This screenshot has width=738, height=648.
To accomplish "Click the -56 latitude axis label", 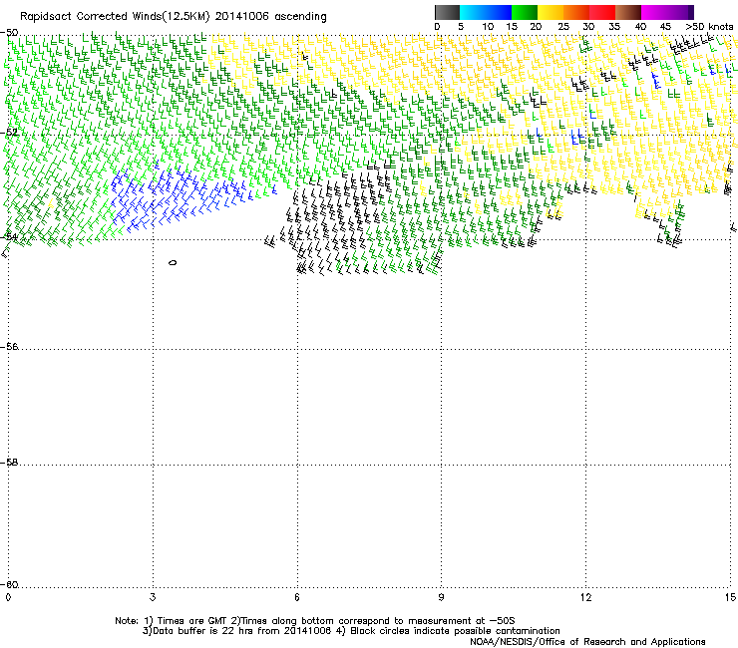I will coord(9,346).
